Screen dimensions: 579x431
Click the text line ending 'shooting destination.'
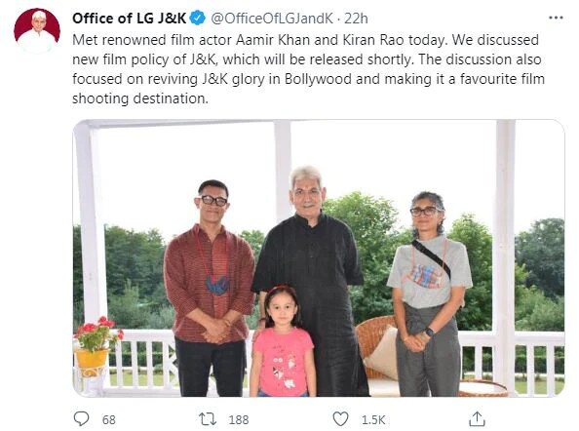tap(140, 98)
